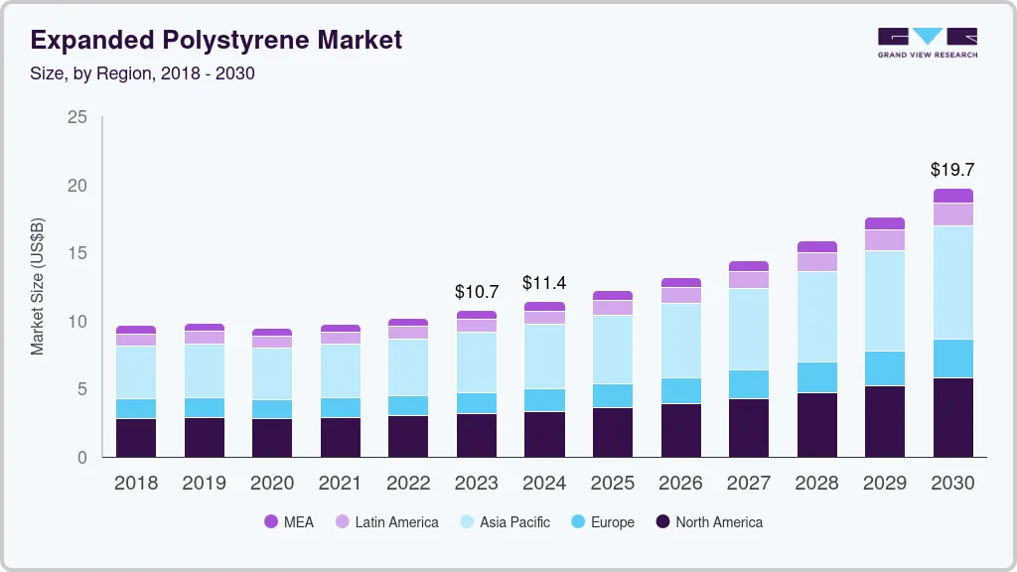Click the Expanded Polystyrene Market title

pyautogui.click(x=216, y=41)
